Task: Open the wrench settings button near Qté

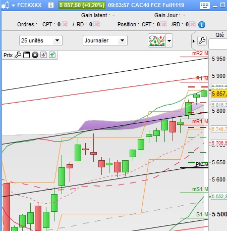Action: (202, 40)
